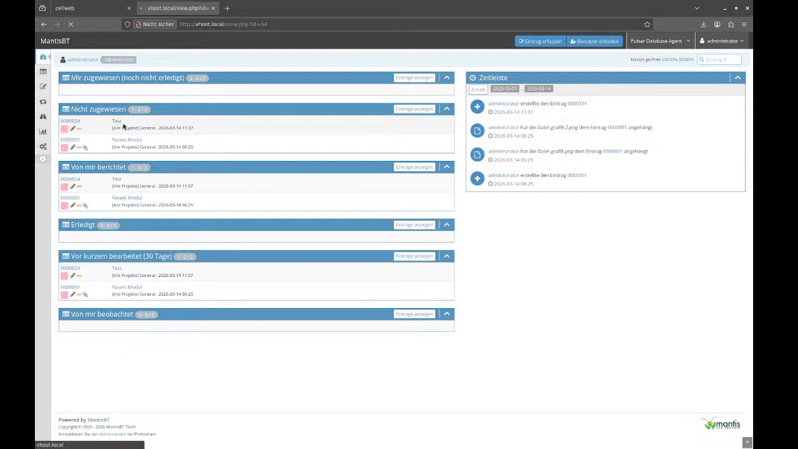
Task: Collapse the Erledigt panel
Action: coord(446,225)
